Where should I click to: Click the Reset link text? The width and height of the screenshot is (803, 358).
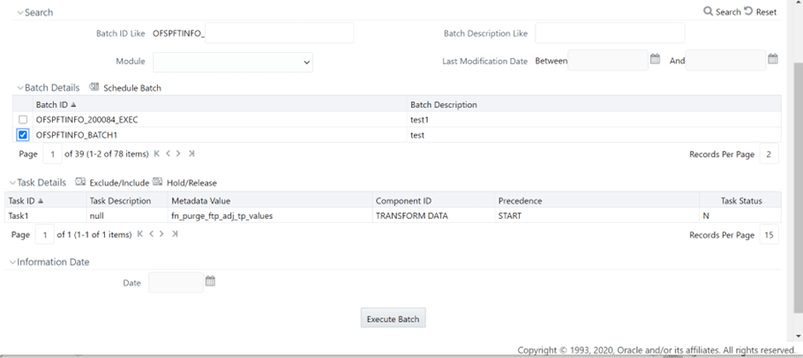766,11
